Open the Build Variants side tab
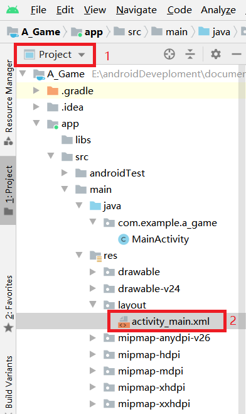This screenshot has height=414, width=246. pos(9,383)
